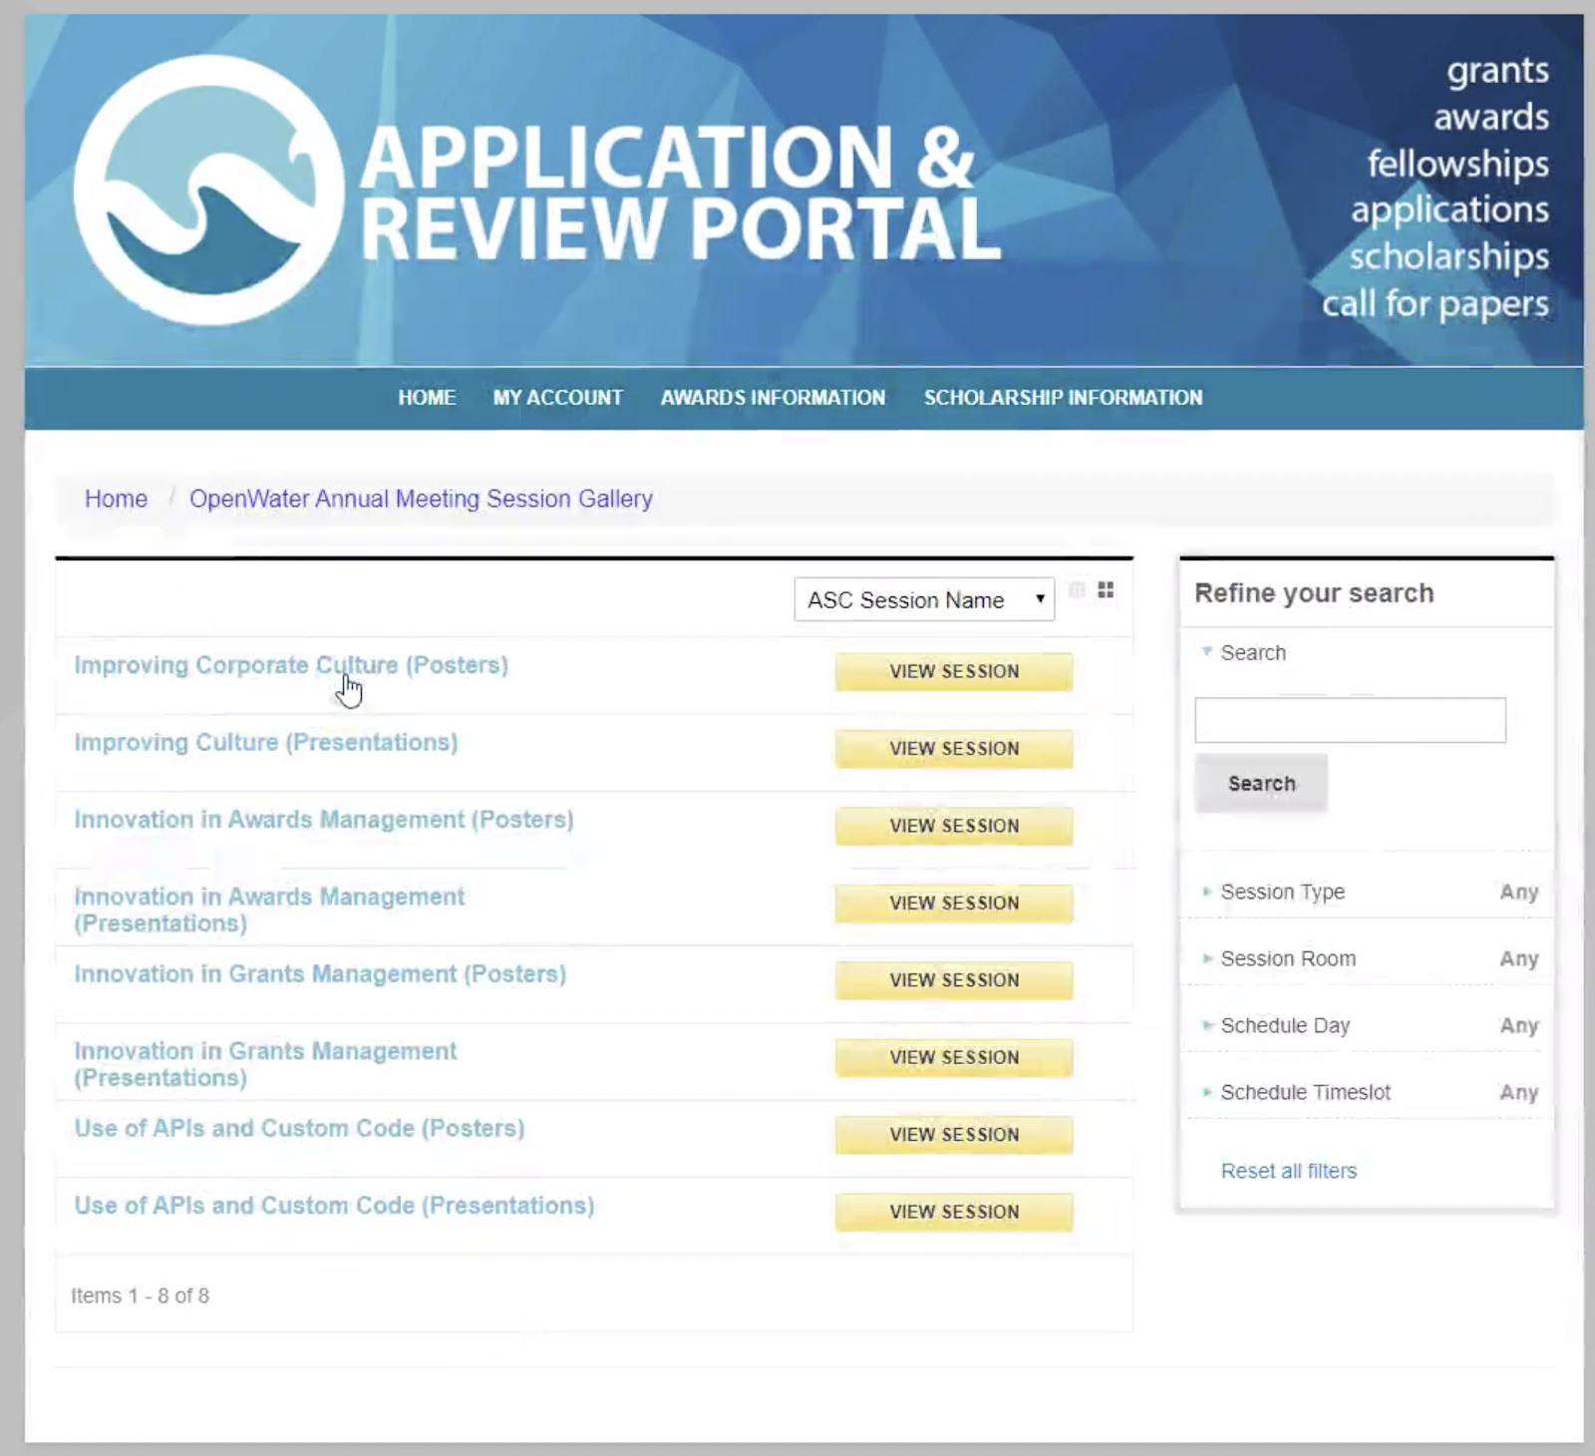
Task: Expand the Schedule Timeslot filter
Action: click(1304, 1092)
